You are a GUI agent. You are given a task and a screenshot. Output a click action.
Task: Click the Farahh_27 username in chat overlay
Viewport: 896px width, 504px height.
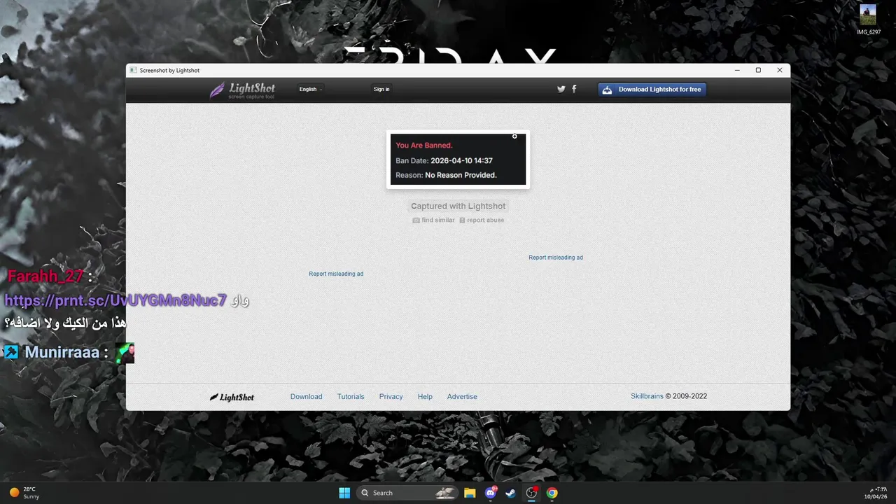tap(45, 276)
